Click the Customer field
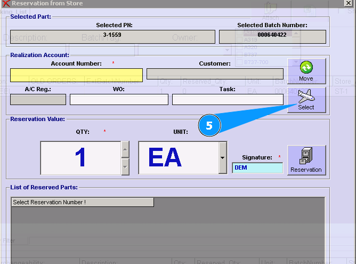Screen dimensions: 356x264 coord(215,74)
